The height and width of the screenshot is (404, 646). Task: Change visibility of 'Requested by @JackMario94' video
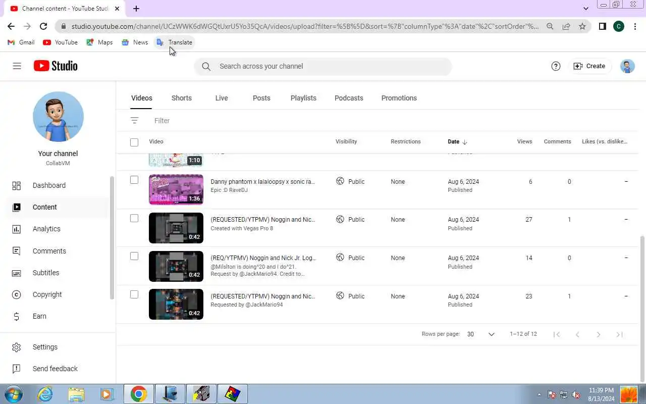pos(350,296)
